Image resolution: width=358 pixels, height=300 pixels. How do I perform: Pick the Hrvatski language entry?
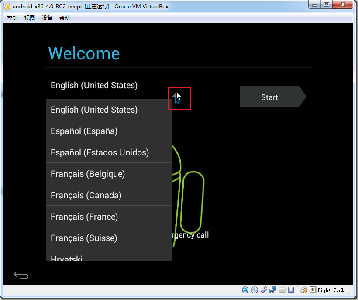[109, 255]
